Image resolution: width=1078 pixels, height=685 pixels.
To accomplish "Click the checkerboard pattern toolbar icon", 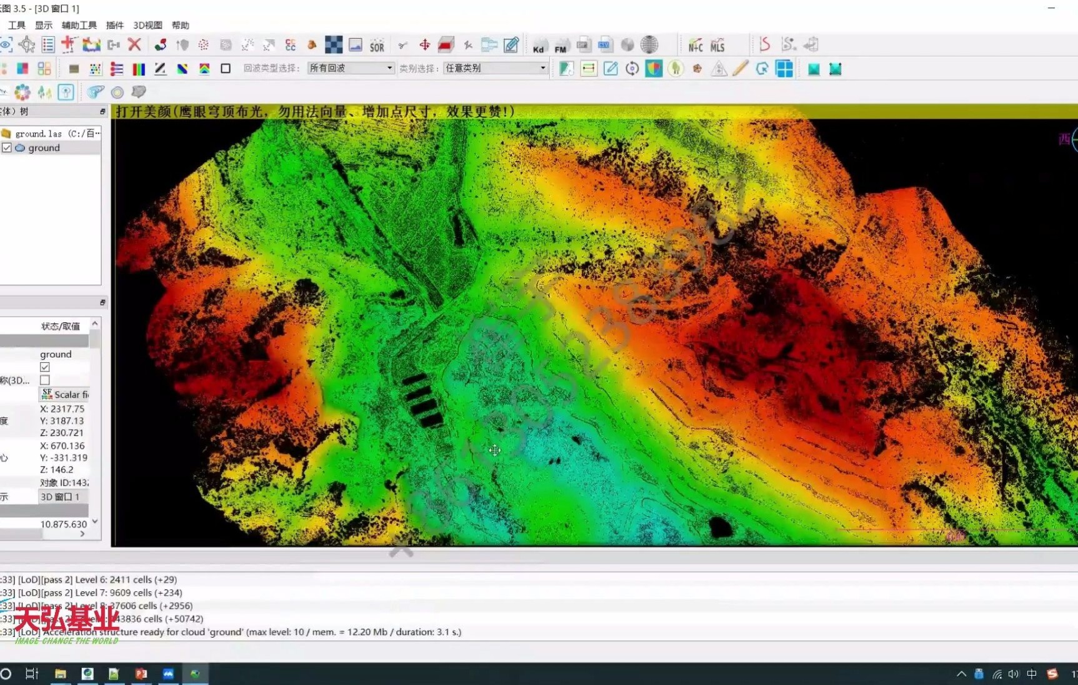I will 334,45.
